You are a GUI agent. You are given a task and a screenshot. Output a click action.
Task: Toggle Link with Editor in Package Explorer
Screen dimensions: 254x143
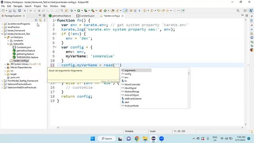[x=40, y=20]
